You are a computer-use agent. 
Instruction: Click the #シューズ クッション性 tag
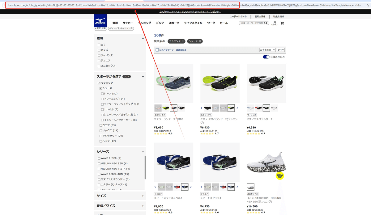pos(121,28)
